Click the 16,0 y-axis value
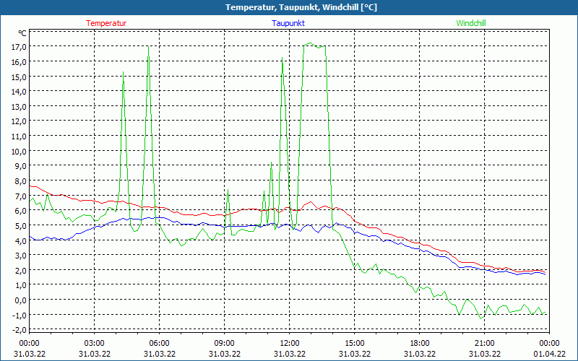The image size is (578, 361). [20, 62]
